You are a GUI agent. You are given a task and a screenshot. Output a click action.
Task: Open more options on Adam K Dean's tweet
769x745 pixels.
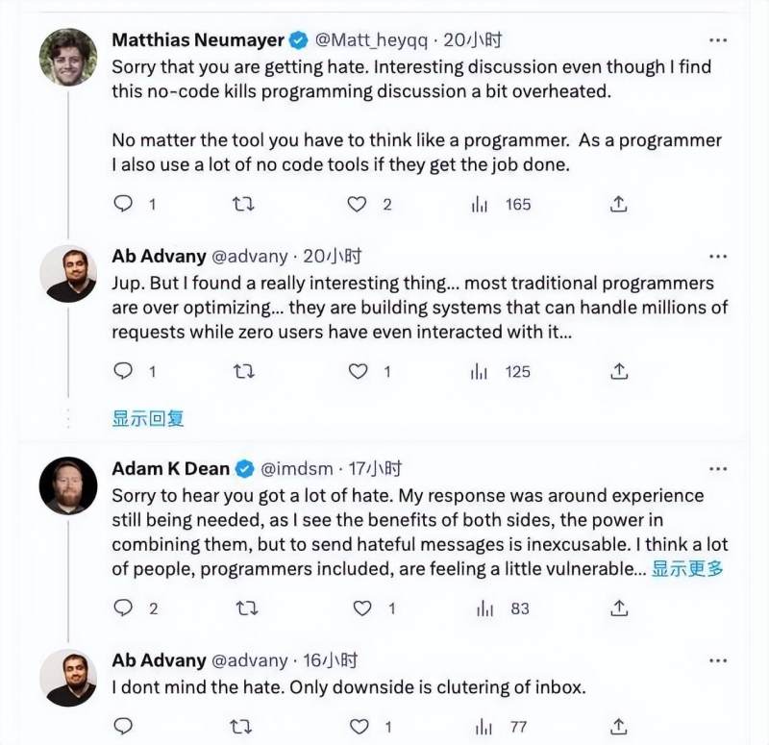[717, 469]
